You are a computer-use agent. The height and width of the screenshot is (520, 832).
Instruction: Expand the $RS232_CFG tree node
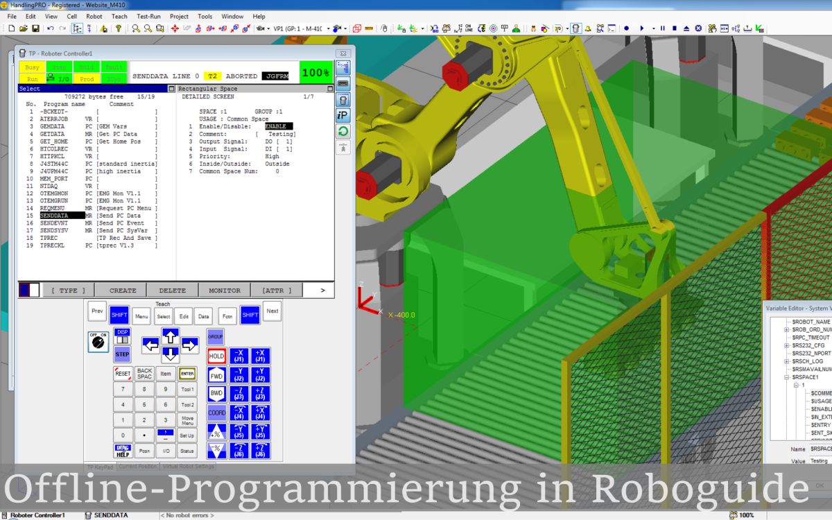tap(786, 345)
